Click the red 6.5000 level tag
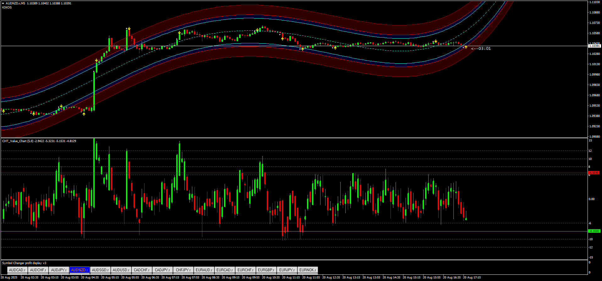The width and height of the screenshot is (602, 281). pyautogui.click(x=594, y=173)
